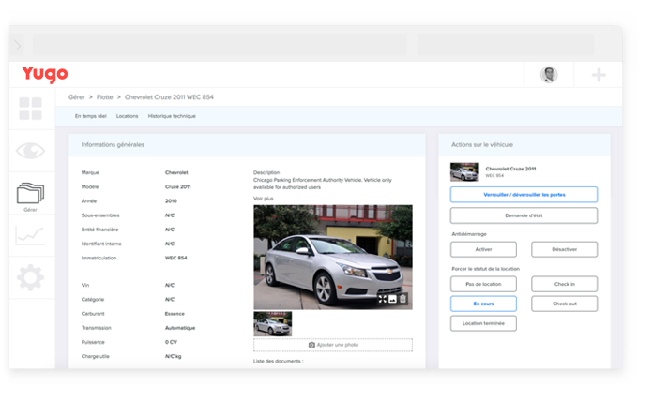This screenshot has height=400, width=653.
Task: Click the Marque value Chevrolet
Action: click(176, 172)
